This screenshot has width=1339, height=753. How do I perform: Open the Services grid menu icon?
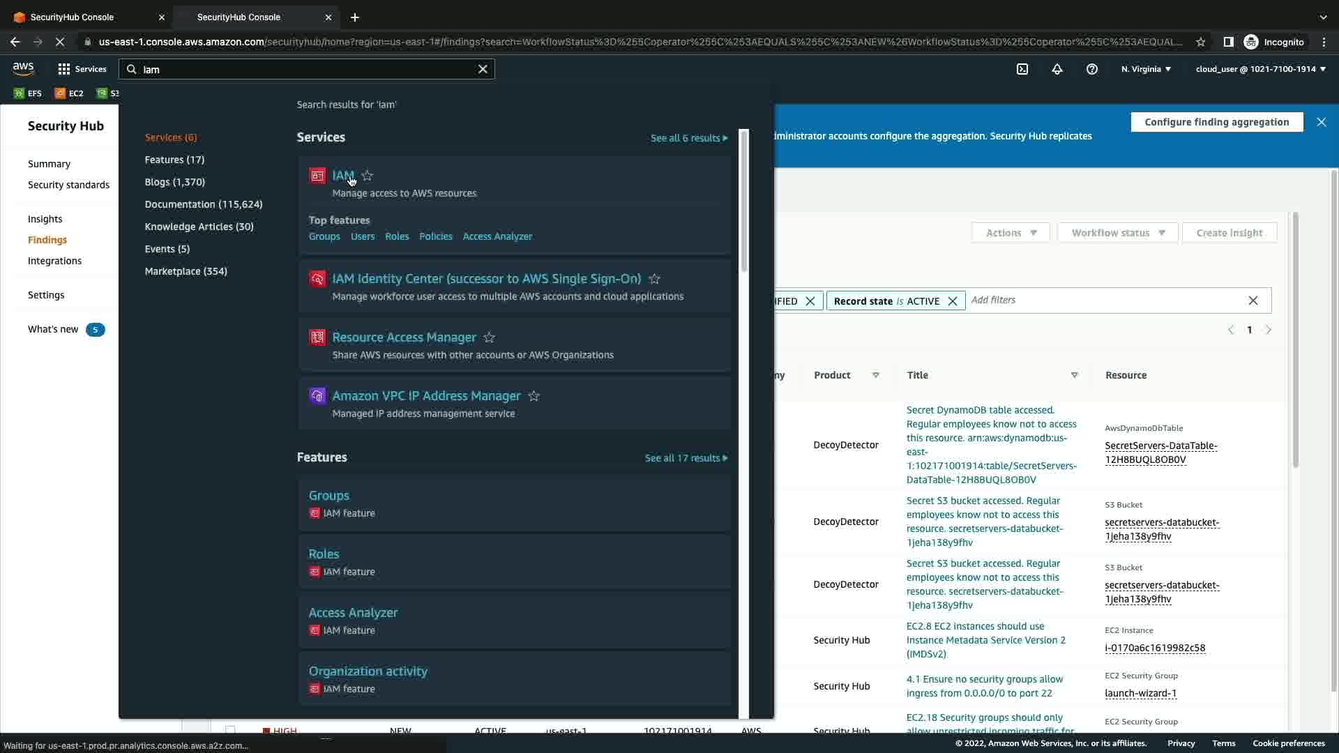(x=64, y=69)
